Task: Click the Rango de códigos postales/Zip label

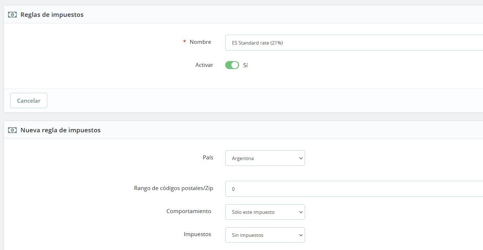Action: (174, 188)
